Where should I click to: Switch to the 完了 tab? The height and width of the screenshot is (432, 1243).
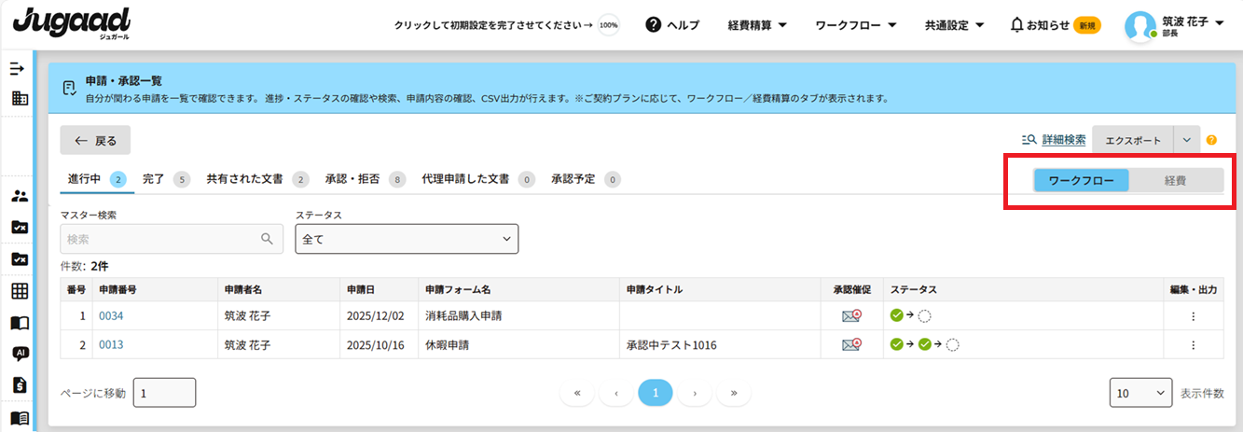154,179
